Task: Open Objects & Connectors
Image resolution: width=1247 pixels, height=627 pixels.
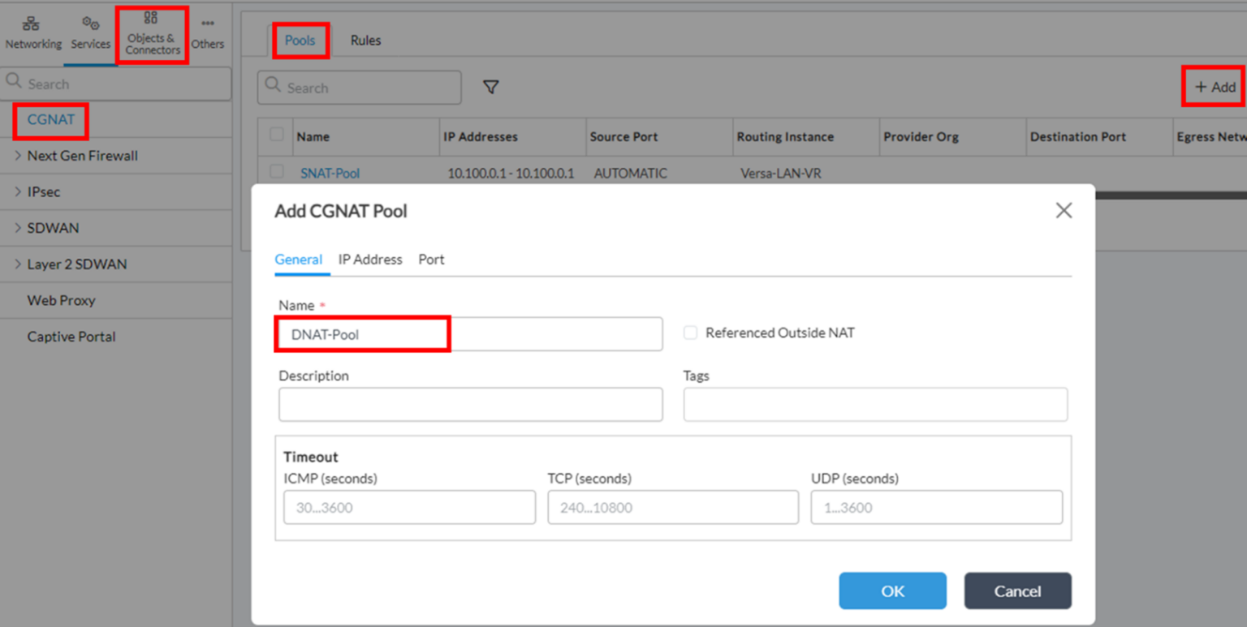Action: [x=151, y=32]
